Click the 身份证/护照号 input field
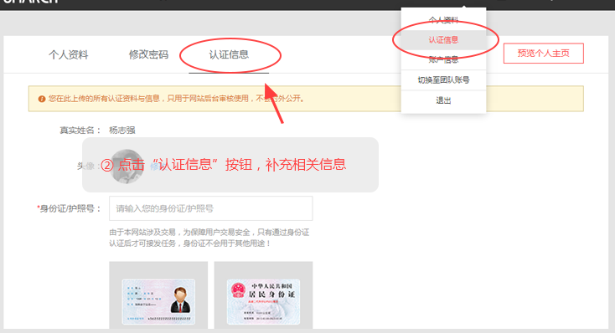This screenshot has width=615, height=333. pyautogui.click(x=211, y=208)
